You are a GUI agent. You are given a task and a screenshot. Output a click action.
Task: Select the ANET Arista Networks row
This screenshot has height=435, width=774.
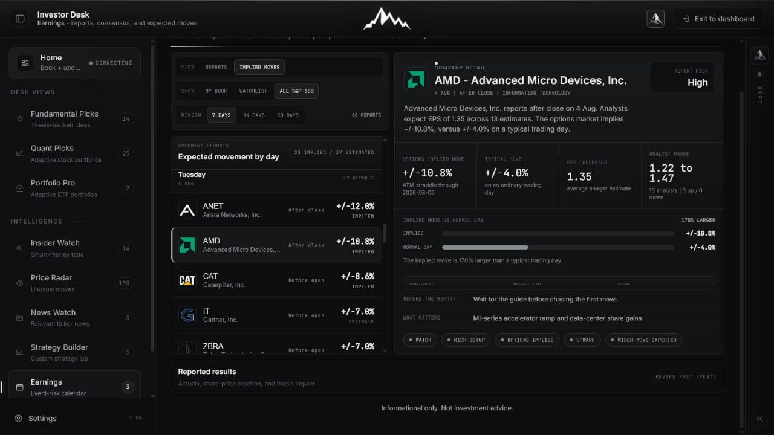276,210
